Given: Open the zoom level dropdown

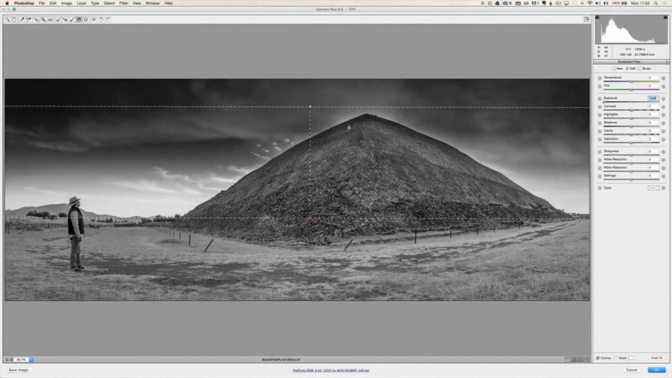Looking at the screenshot, I should 31,360.
